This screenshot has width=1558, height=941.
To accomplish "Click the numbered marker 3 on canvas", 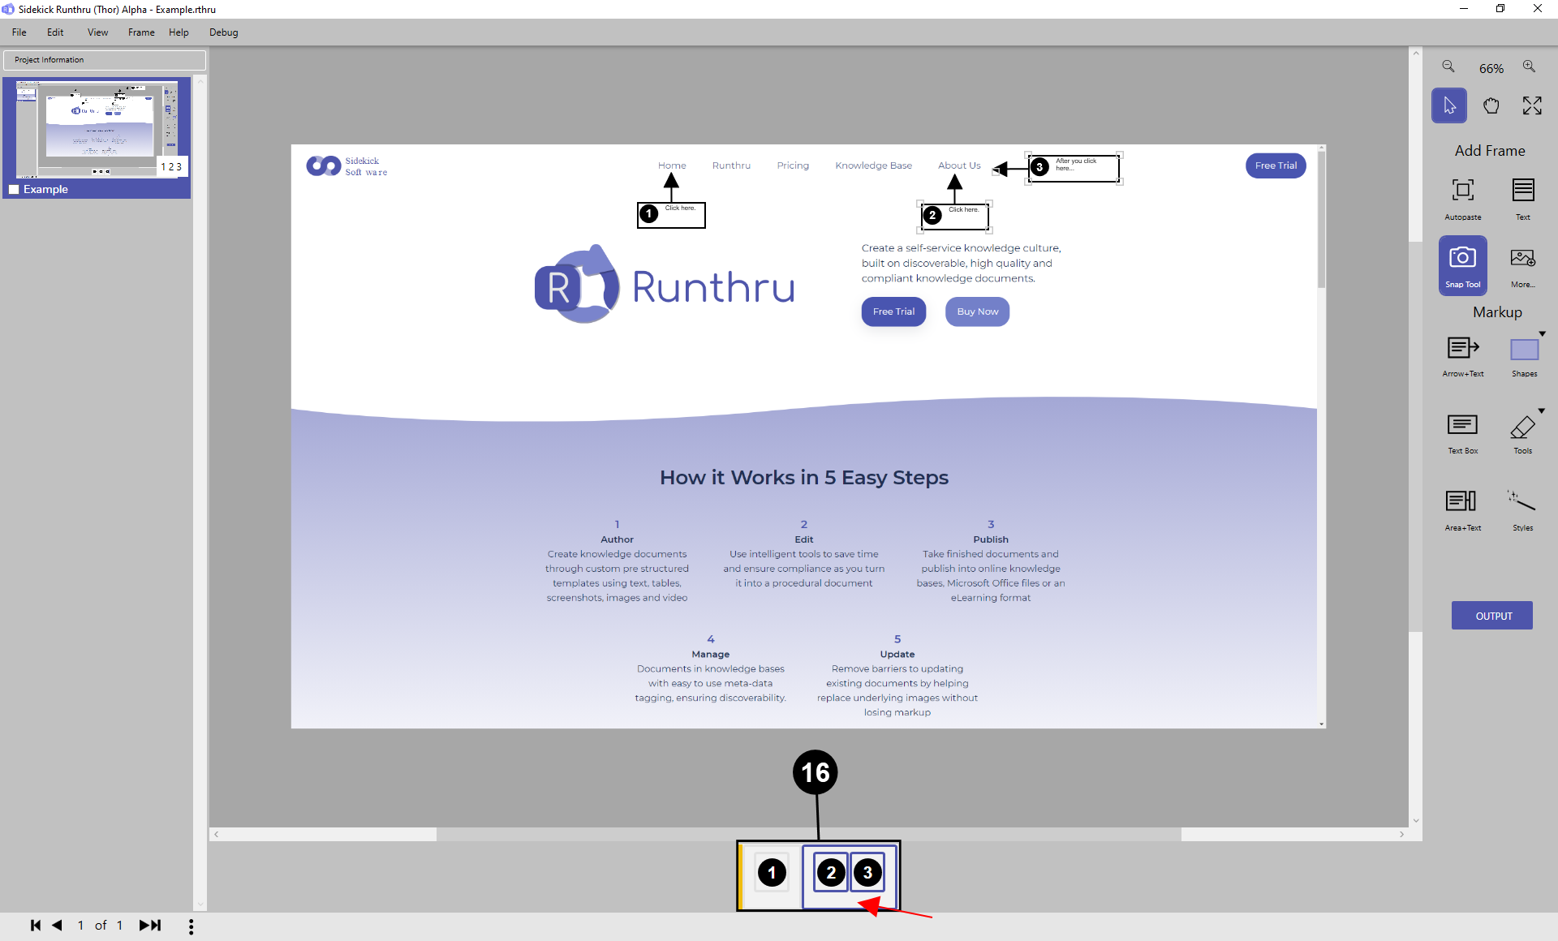I will [1039, 167].
